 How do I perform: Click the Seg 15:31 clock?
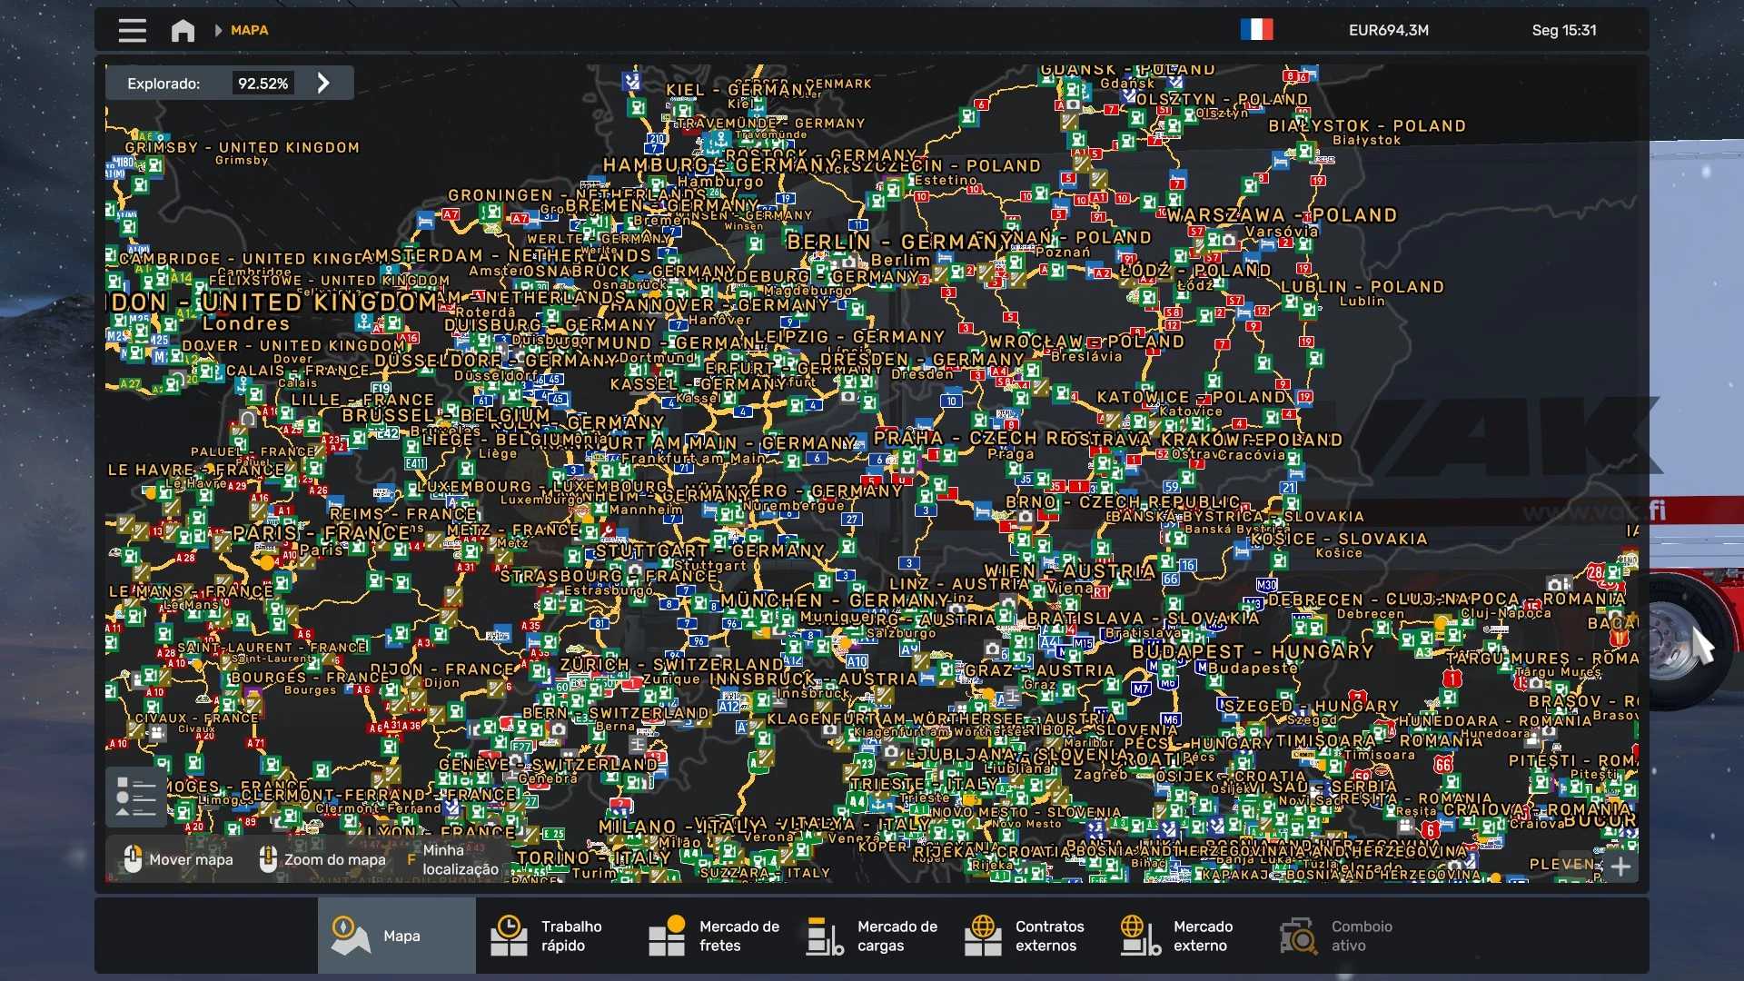pyautogui.click(x=1563, y=30)
